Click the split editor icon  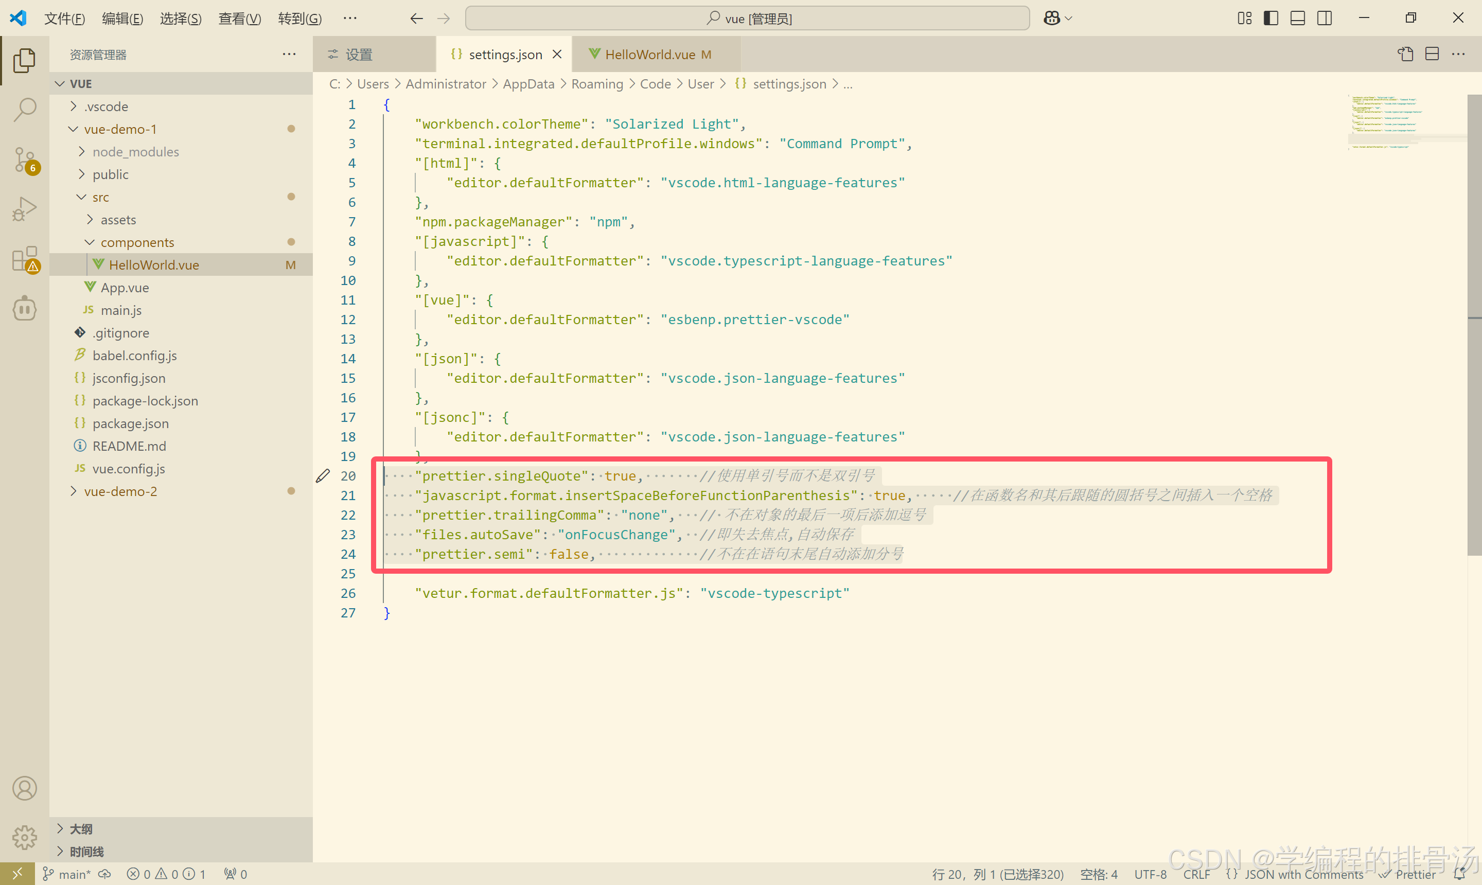click(1432, 54)
